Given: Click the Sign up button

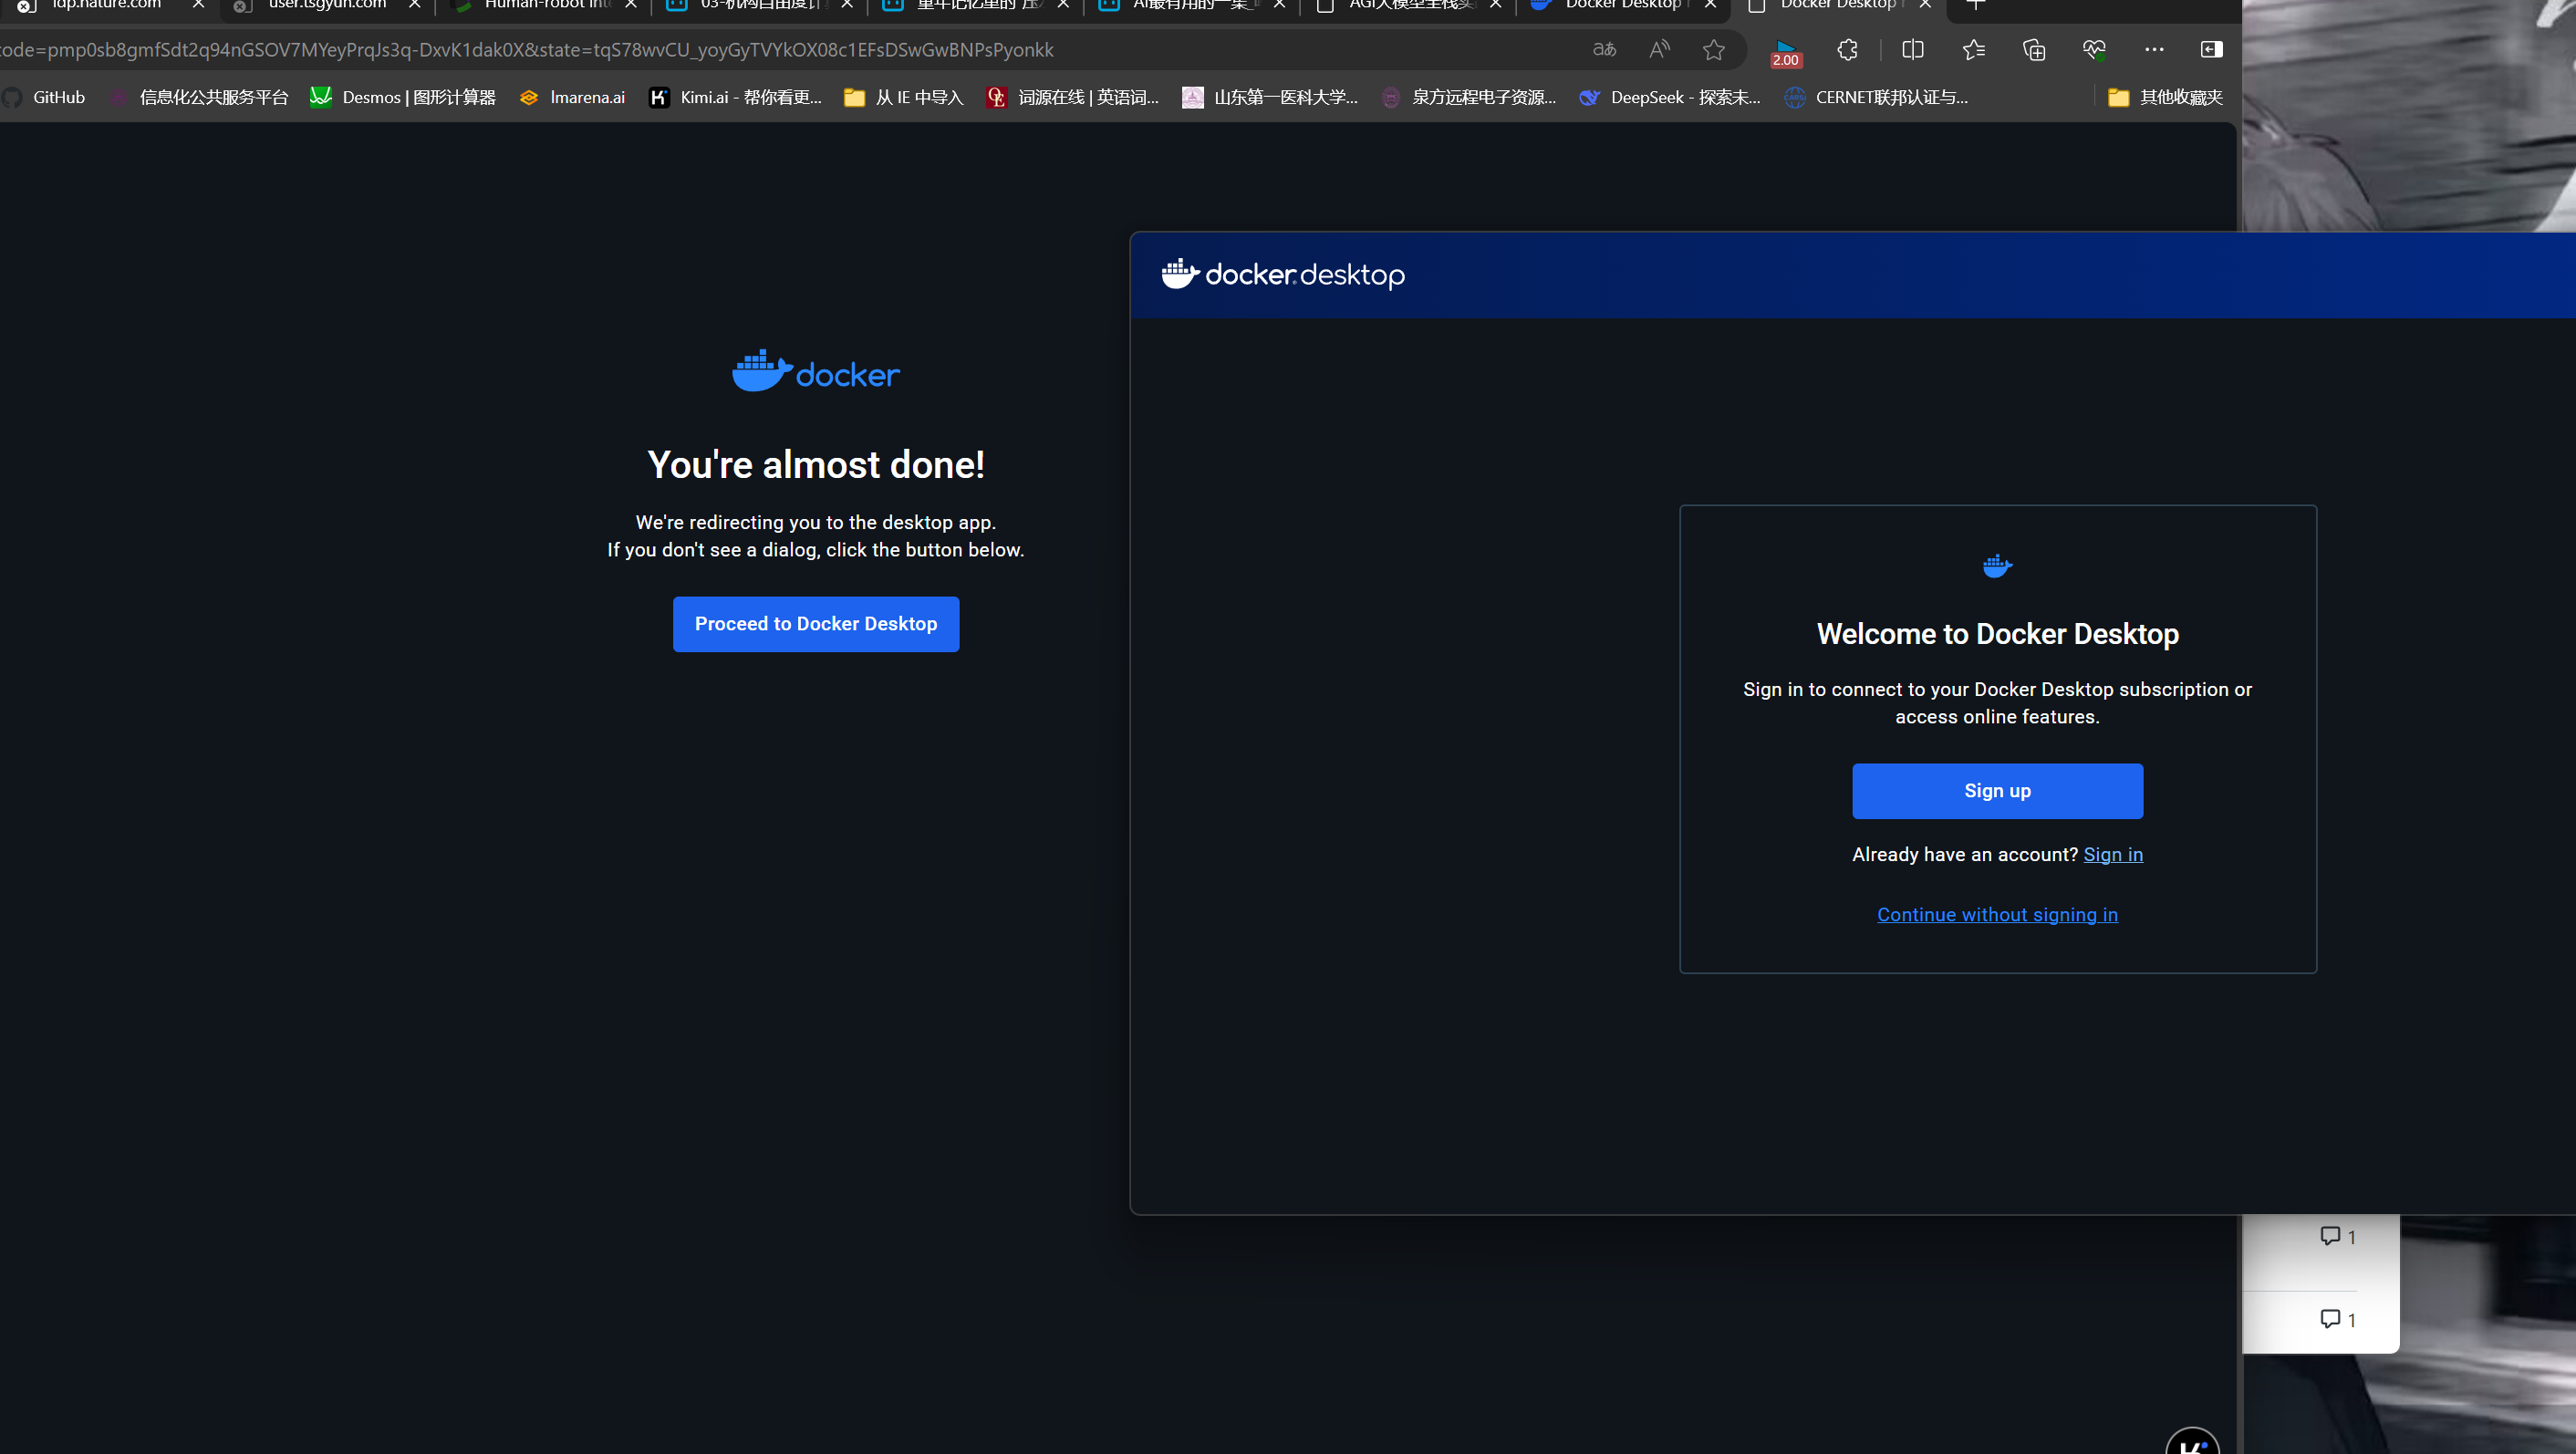Looking at the screenshot, I should 1996,791.
